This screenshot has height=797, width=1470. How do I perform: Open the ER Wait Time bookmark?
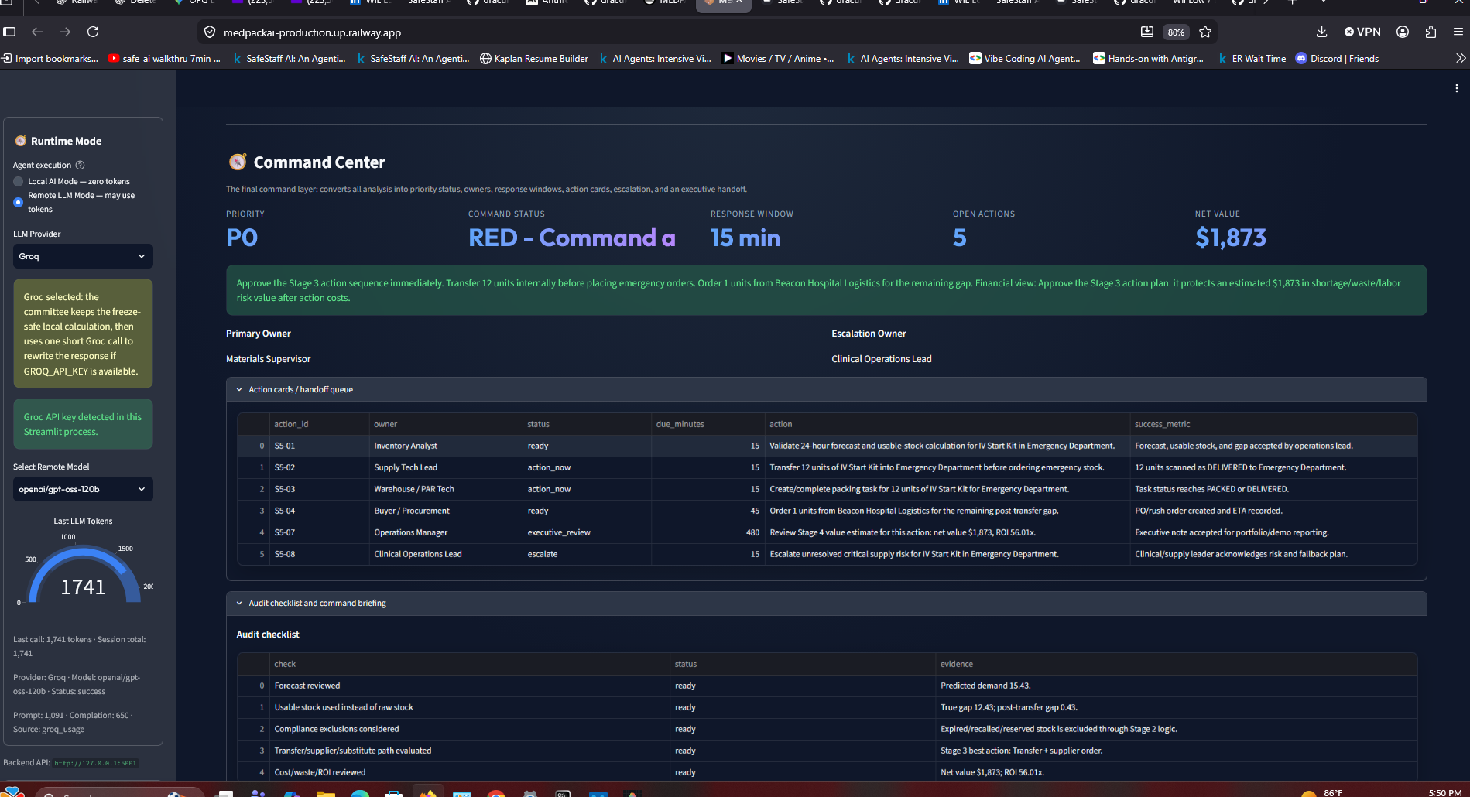point(1251,58)
